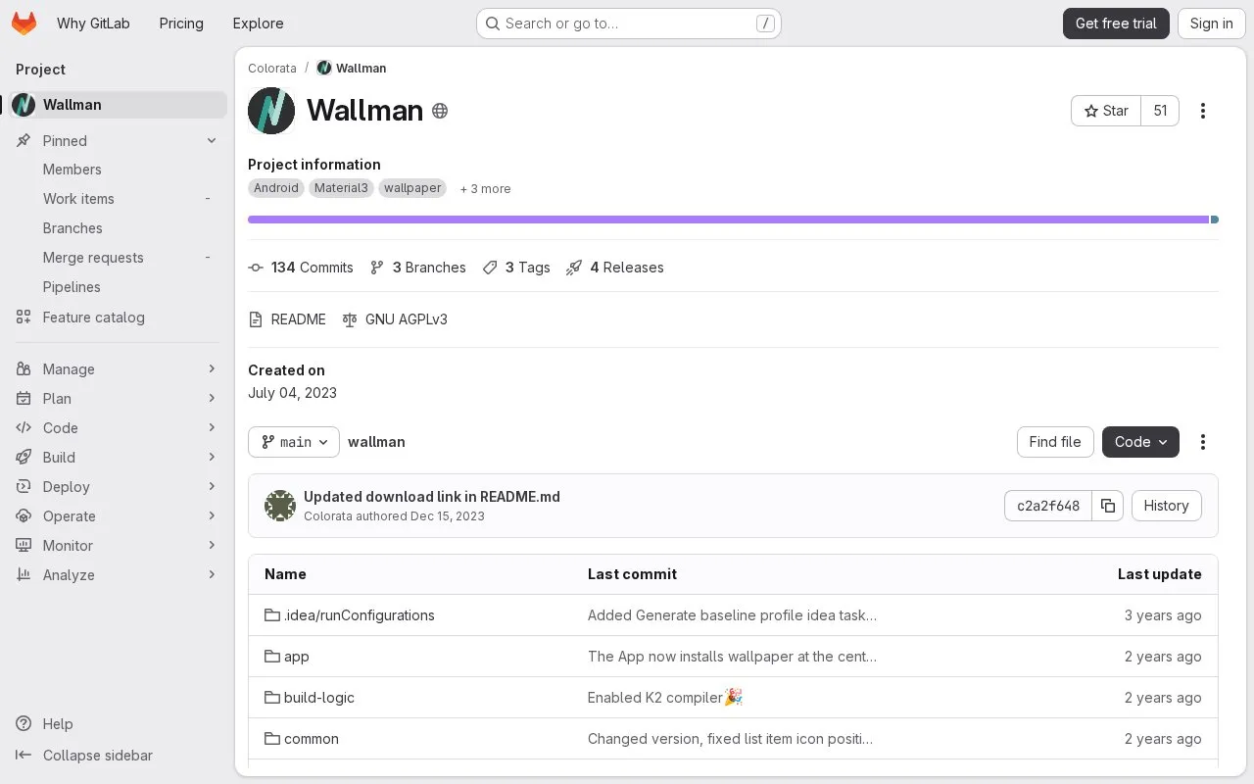Click Get free trial button
The height and width of the screenshot is (784, 1254).
pyautogui.click(x=1116, y=24)
